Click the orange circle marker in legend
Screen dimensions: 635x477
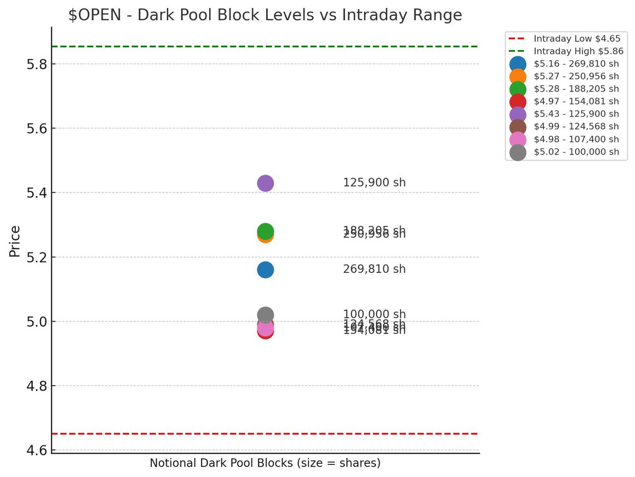(x=518, y=77)
